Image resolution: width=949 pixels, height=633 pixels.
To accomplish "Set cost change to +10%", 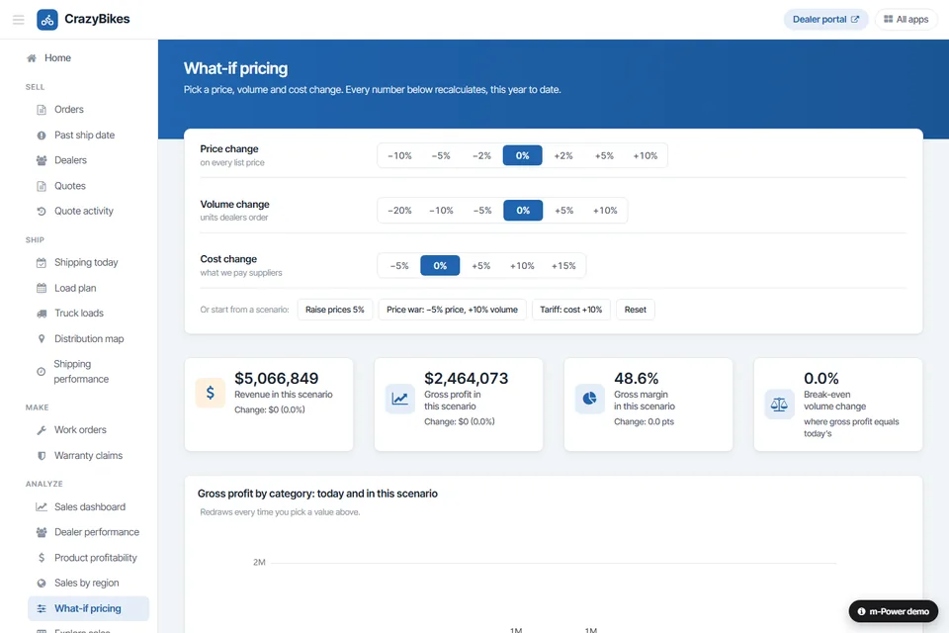I will [x=522, y=265].
